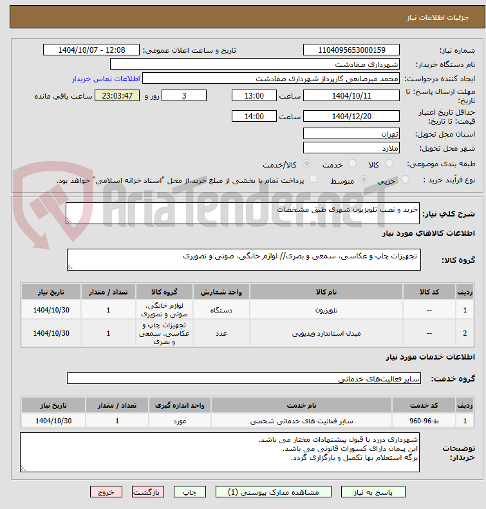Click the goods table header تعداد / مقدار
486x509 pixels.
[x=108, y=292]
